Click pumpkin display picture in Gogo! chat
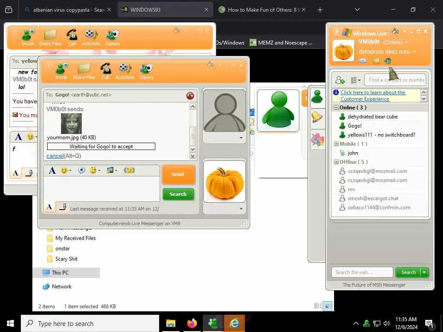Image resolution: width=443 pixels, height=332 pixels. click(225, 181)
